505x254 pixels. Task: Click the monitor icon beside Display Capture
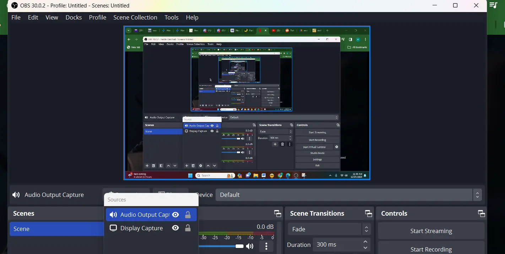(x=113, y=228)
